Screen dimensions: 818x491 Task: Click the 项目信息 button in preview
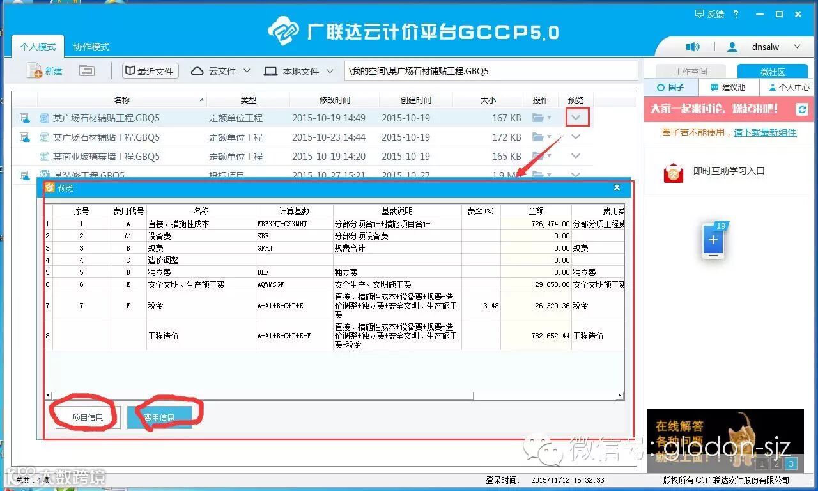point(88,417)
